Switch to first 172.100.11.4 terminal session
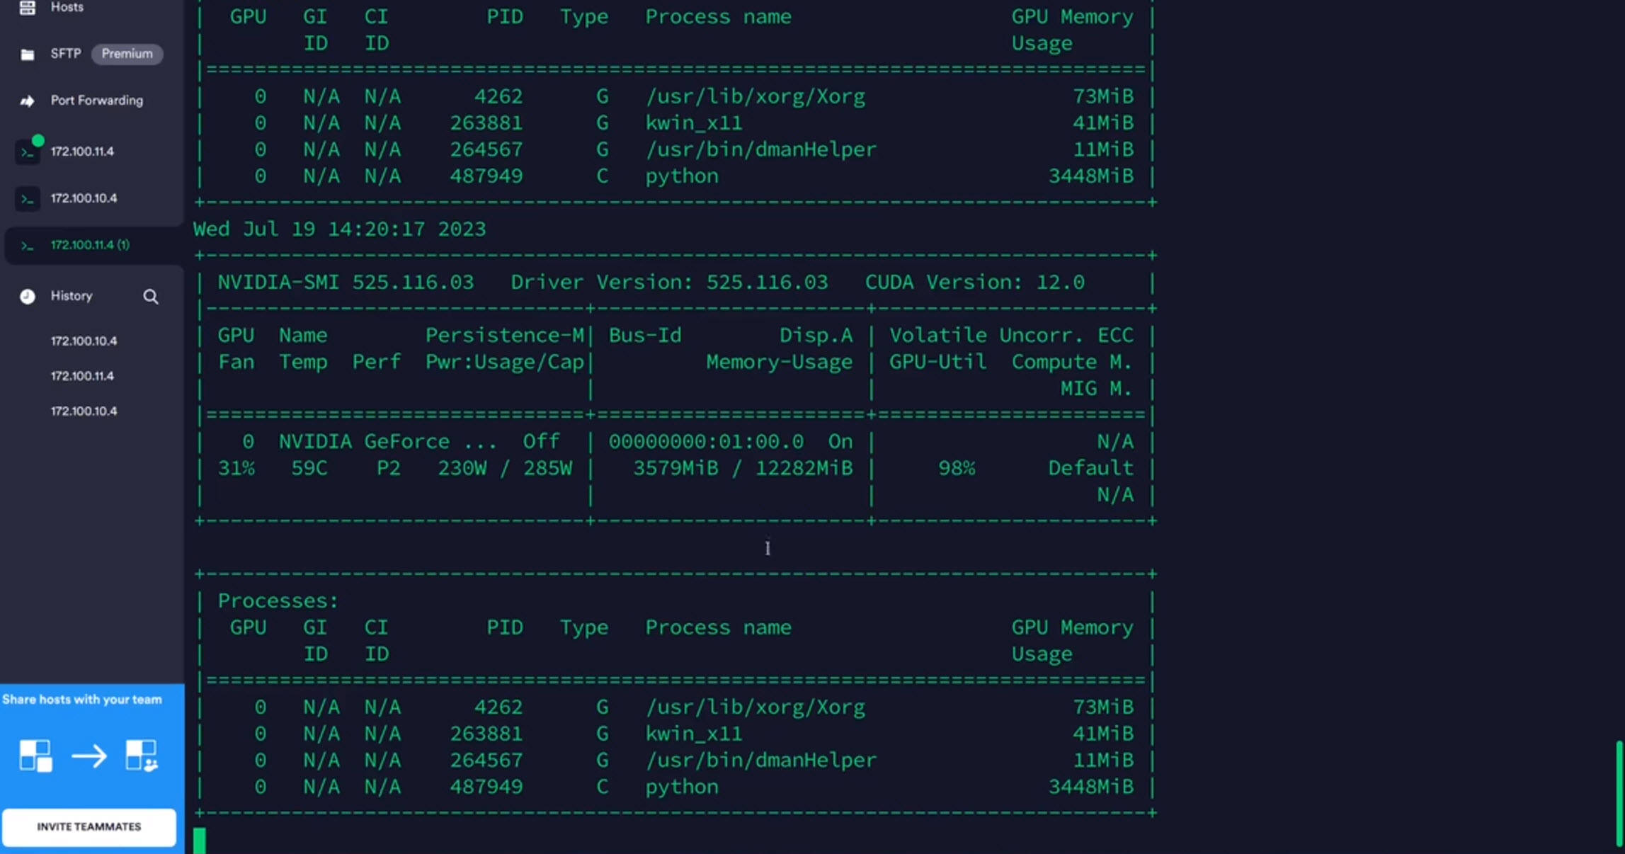This screenshot has width=1625, height=854. tap(82, 152)
